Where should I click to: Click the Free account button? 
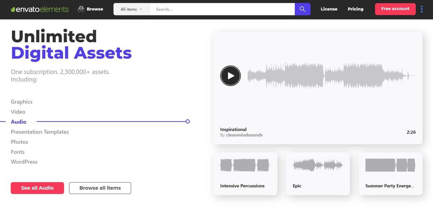tap(395, 9)
